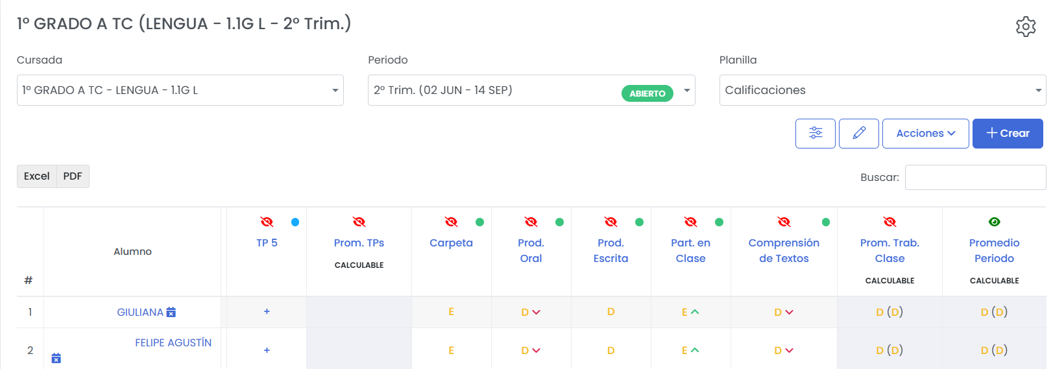The image size is (1053, 369).
Task: Click the Crear button
Action: pos(1007,133)
